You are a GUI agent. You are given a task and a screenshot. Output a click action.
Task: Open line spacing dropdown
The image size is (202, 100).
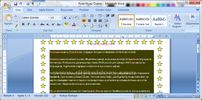(x=107, y=21)
